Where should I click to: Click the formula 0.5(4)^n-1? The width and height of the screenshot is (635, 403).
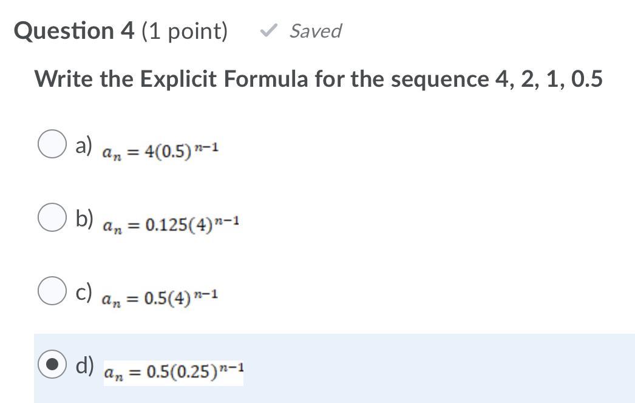click(161, 297)
